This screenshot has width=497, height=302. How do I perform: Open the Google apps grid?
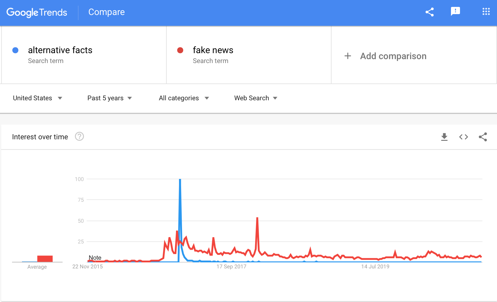pos(486,12)
